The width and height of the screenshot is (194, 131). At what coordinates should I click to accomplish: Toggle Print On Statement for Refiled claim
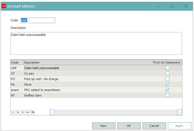pyautogui.click(x=167, y=95)
